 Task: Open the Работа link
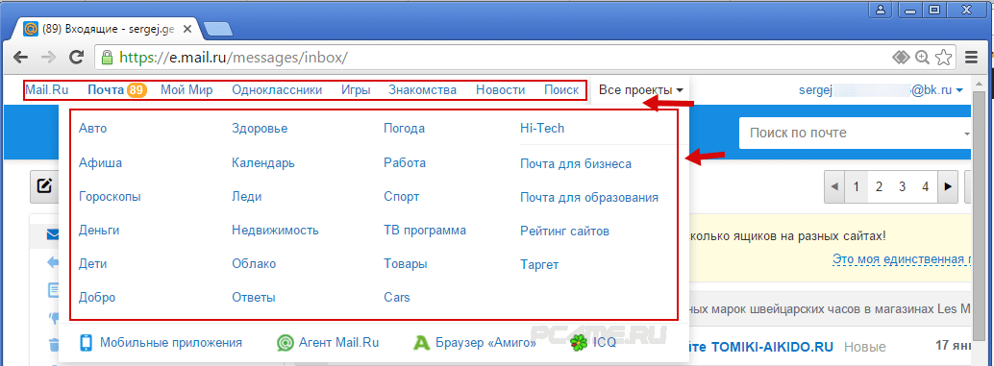405,162
